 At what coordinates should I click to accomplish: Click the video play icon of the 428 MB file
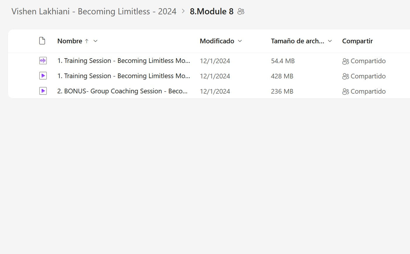(x=43, y=76)
